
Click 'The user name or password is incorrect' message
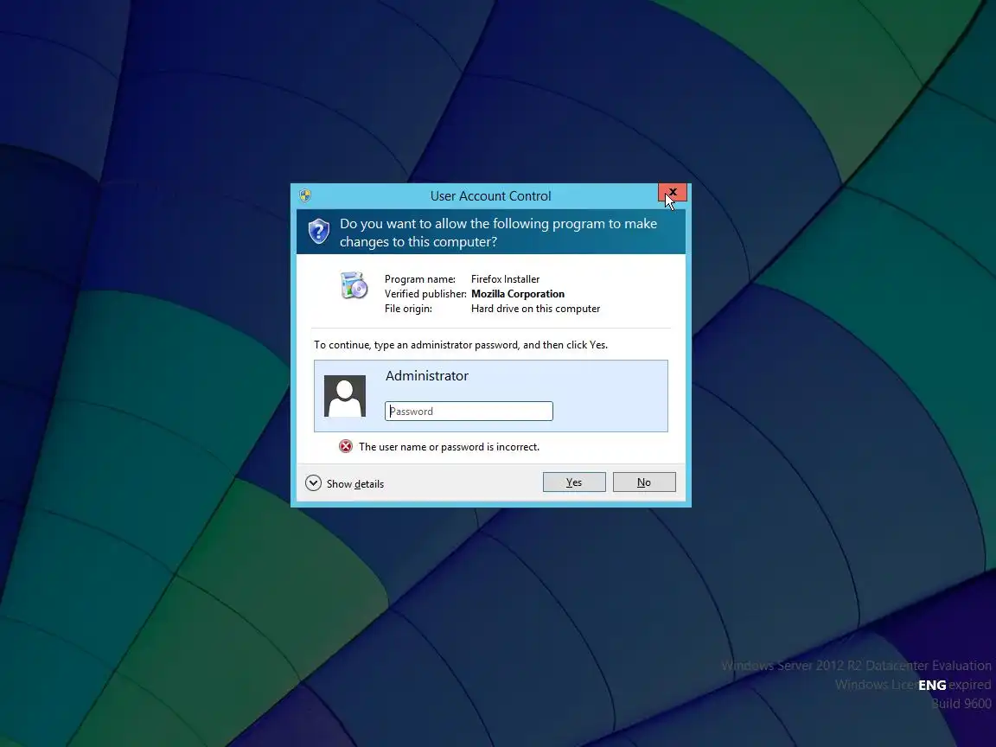tap(449, 447)
